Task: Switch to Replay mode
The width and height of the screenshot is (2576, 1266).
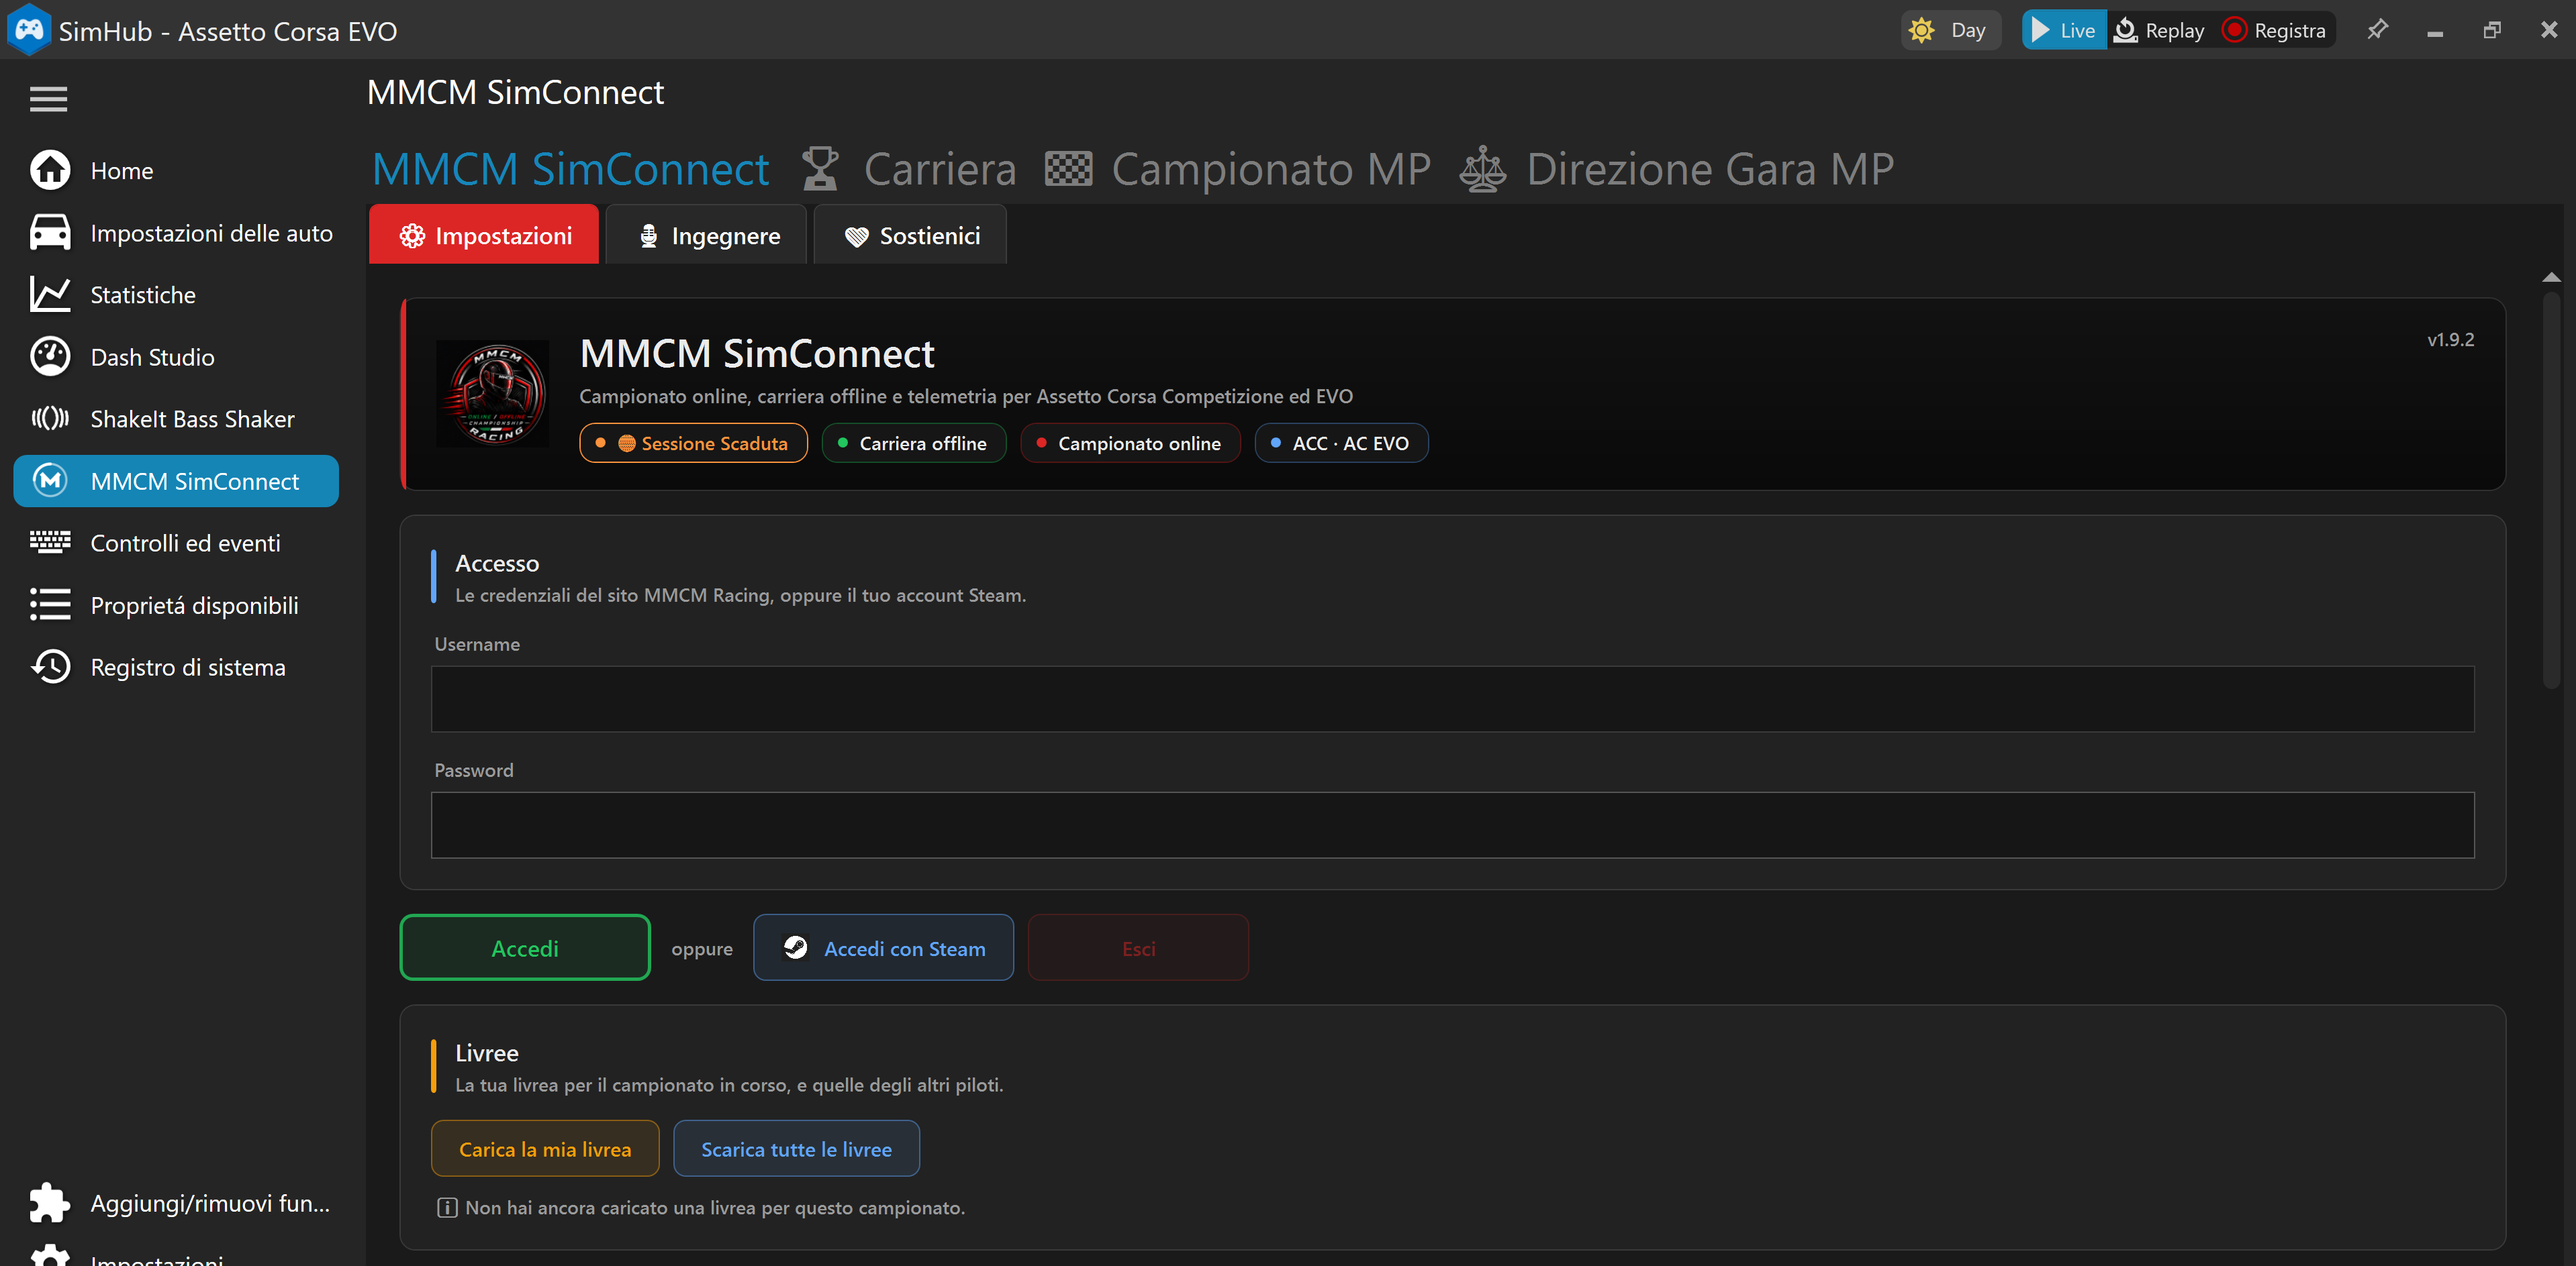Action: 2160,30
